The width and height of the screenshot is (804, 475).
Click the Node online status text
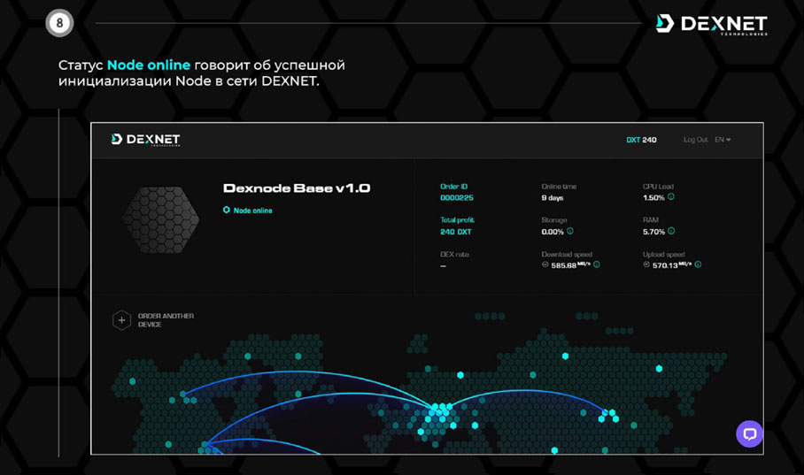[252, 211]
